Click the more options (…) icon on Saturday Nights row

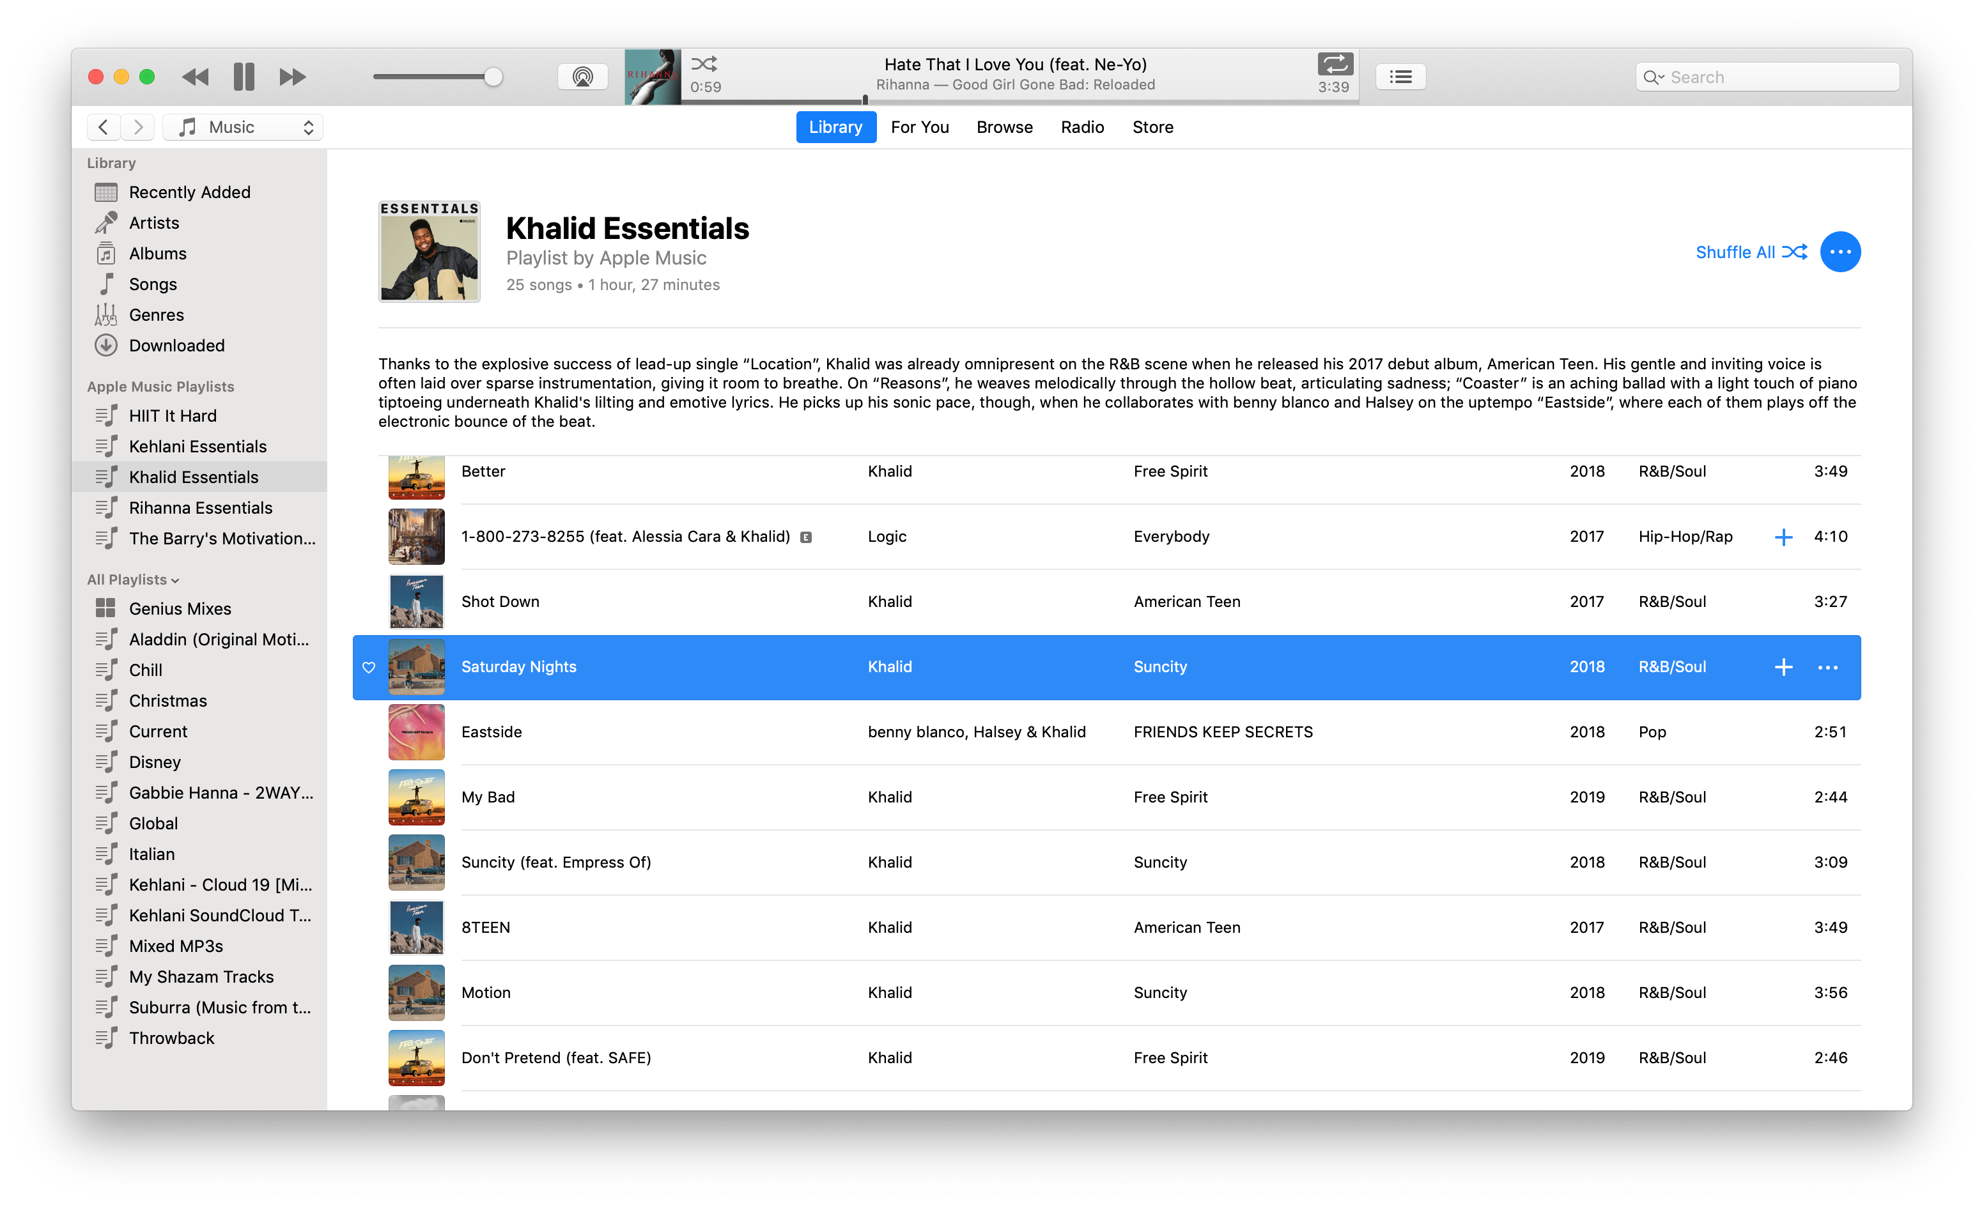pos(1828,667)
